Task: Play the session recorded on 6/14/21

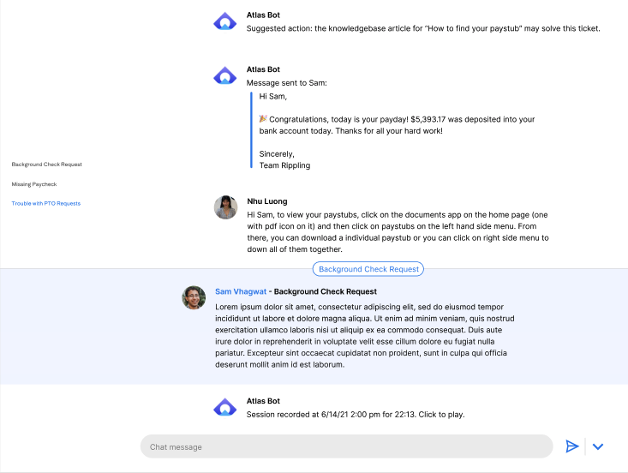Action: pos(355,415)
